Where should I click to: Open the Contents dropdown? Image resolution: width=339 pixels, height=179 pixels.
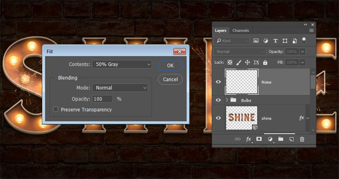click(122, 65)
